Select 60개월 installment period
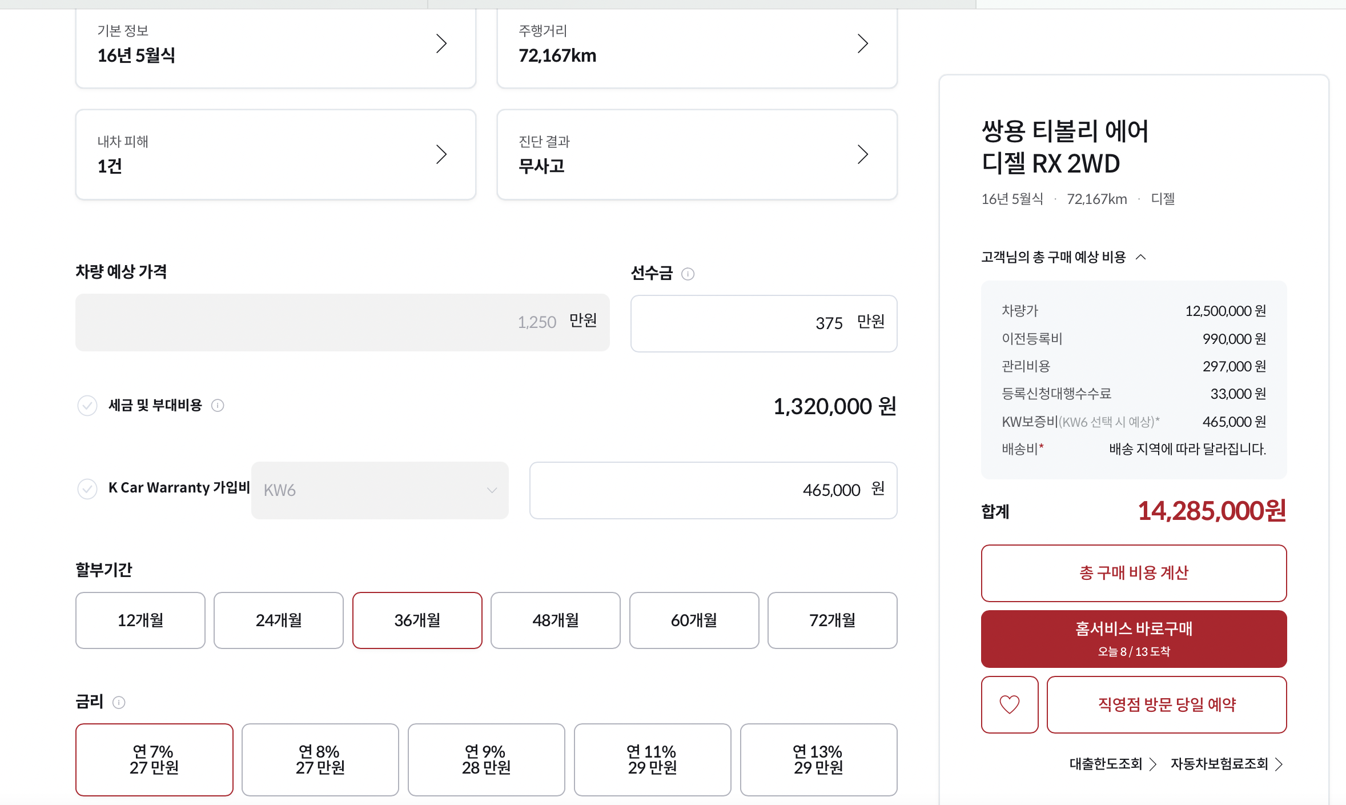The width and height of the screenshot is (1346, 805). point(694,620)
